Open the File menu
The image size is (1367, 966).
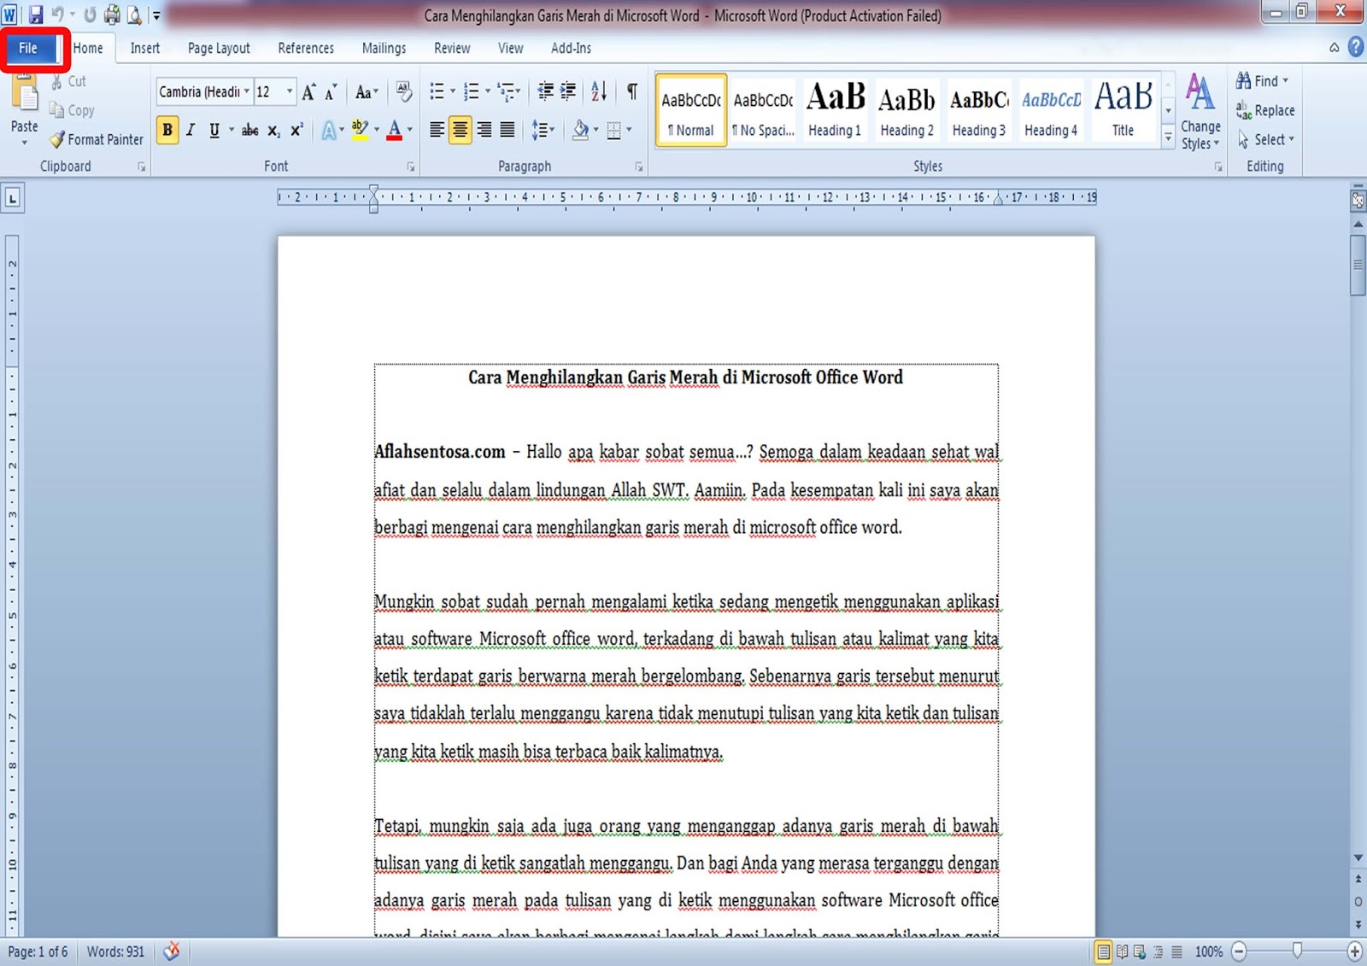tap(30, 48)
